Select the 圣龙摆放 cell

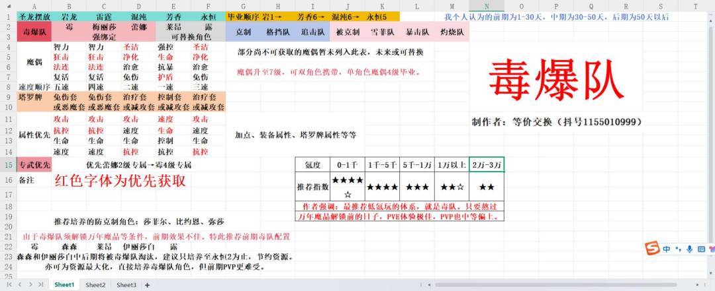click(34, 16)
